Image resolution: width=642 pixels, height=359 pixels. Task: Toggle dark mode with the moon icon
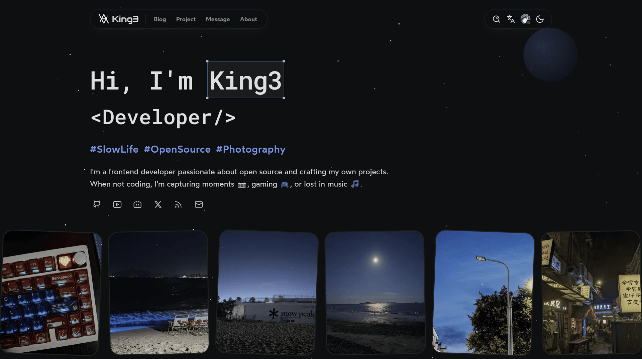point(540,19)
